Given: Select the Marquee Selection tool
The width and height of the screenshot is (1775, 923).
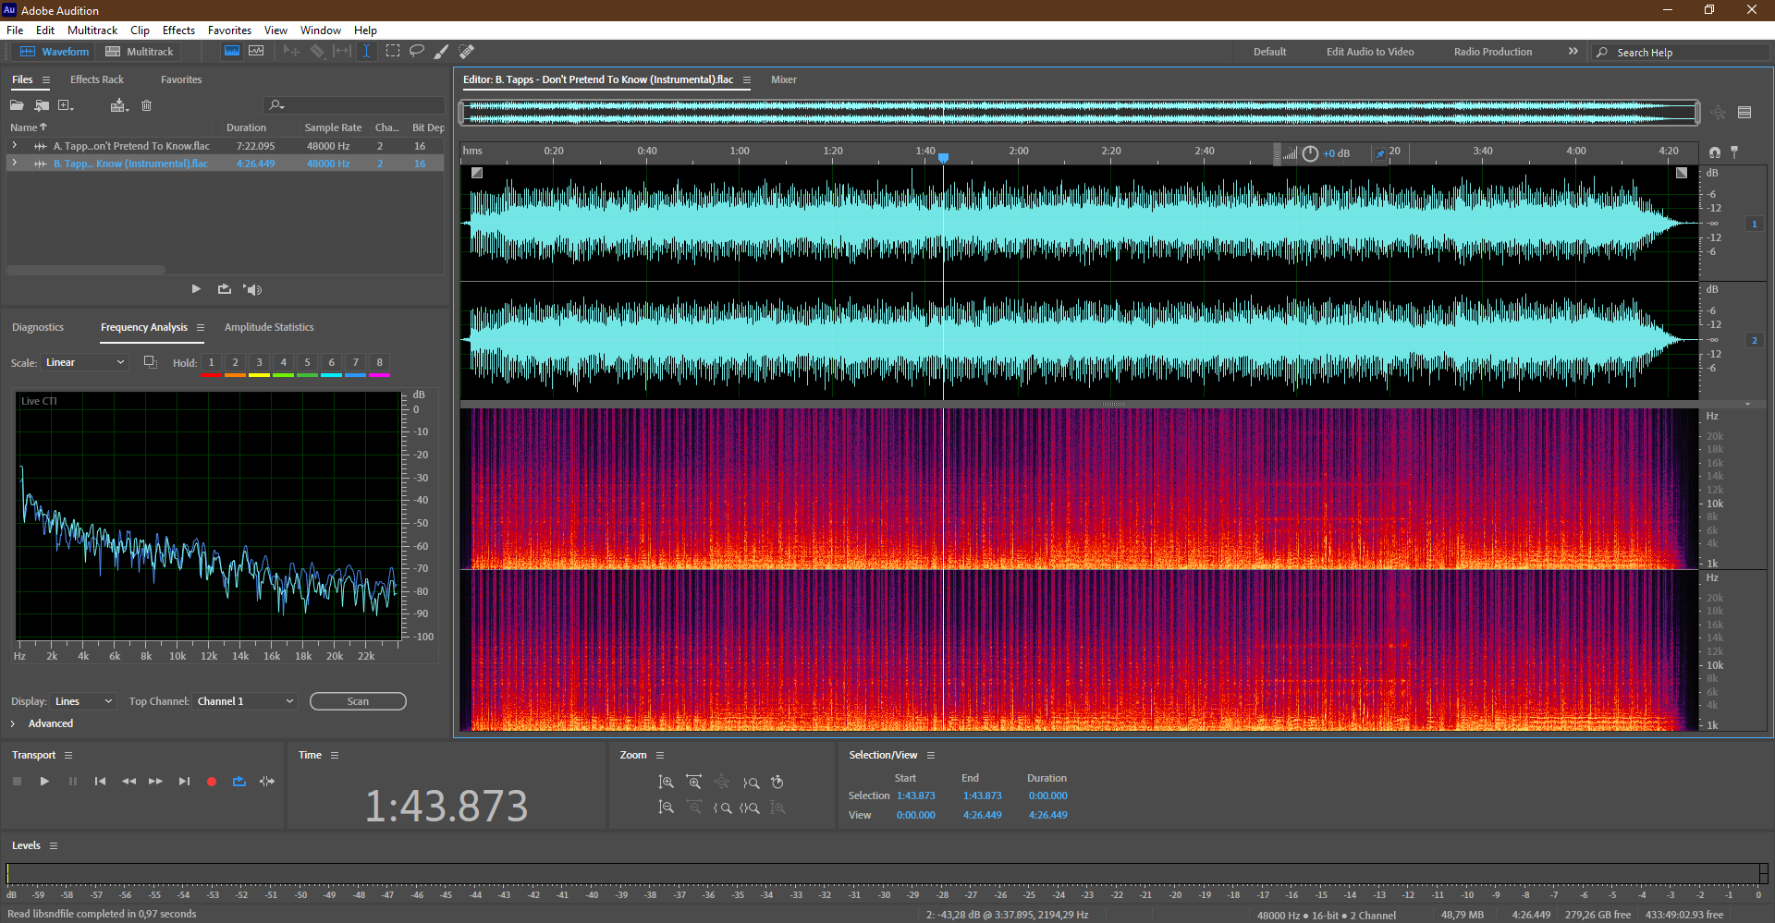Looking at the screenshot, I should click(392, 51).
